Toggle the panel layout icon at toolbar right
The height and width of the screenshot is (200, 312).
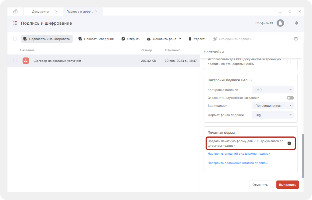(x=296, y=39)
